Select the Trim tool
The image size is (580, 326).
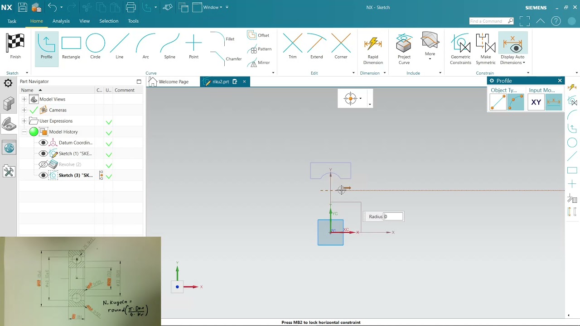click(x=293, y=47)
